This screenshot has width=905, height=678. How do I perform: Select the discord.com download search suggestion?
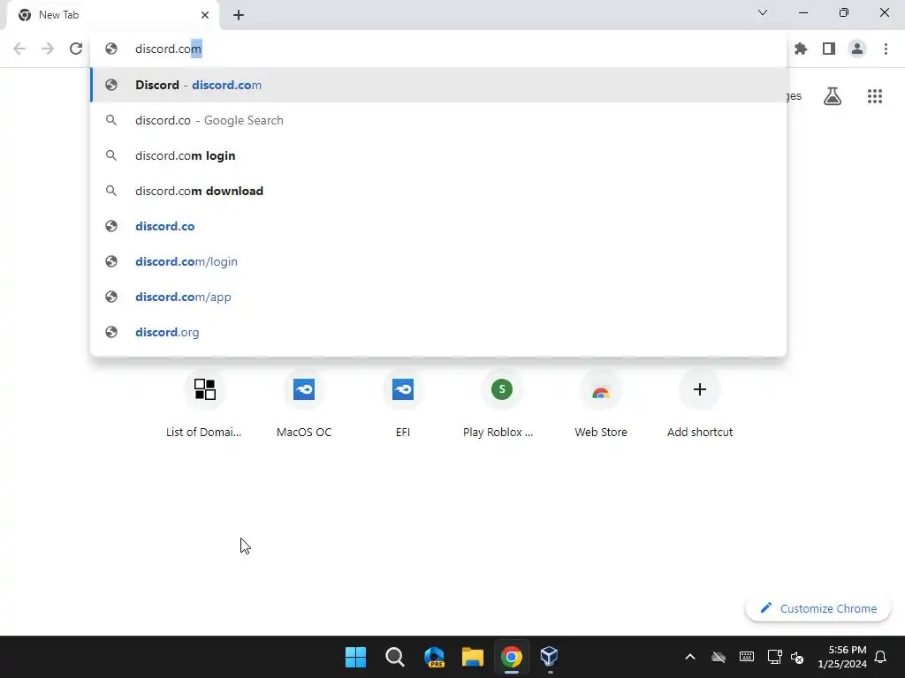coord(438,191)
